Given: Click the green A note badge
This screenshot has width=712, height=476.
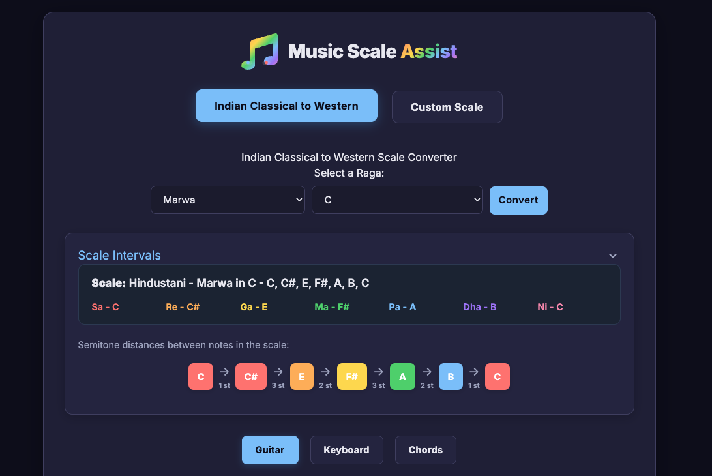Looking at the screenshot, I should click(x=402, y=376).
